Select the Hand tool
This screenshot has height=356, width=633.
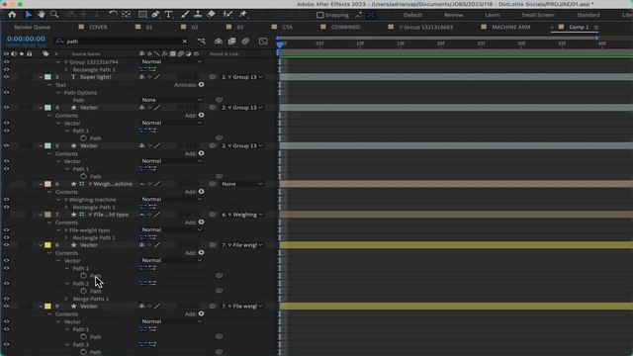point(42,15)
